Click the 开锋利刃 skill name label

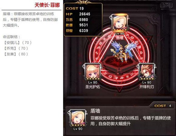point(147,87)
